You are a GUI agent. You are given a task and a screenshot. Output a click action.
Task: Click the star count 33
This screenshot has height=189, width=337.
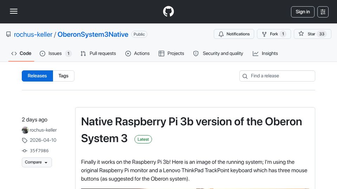click(322, 34)
